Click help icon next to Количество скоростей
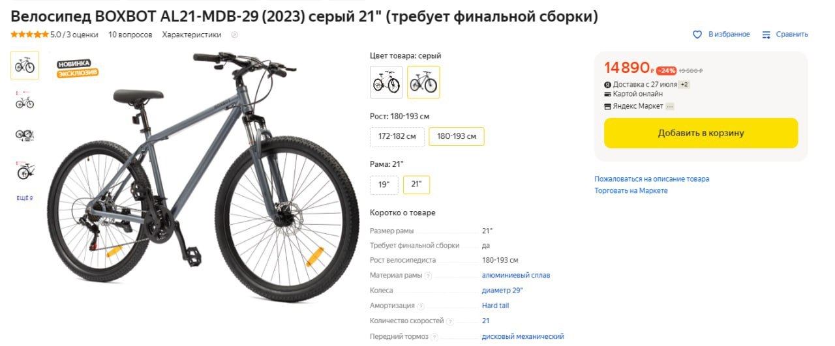 coord(451,321)
